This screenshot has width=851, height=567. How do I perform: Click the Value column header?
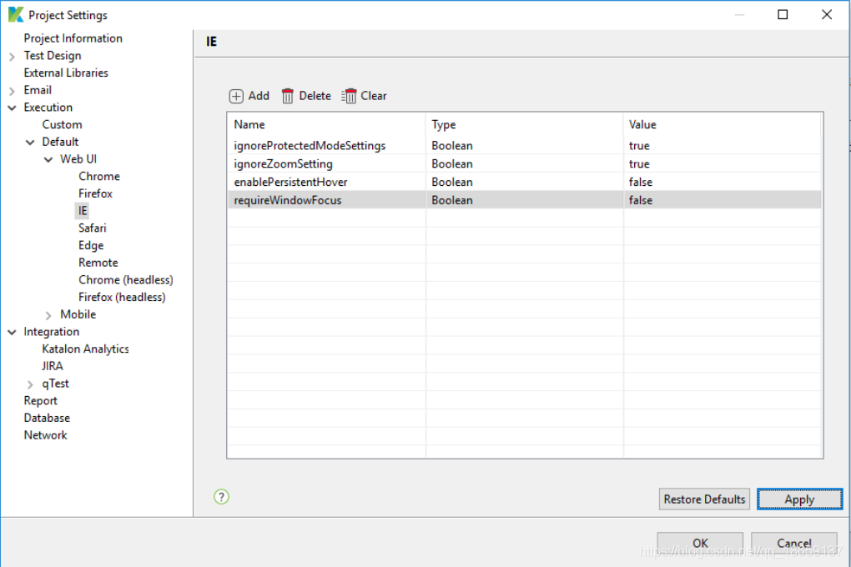point(723,125)
